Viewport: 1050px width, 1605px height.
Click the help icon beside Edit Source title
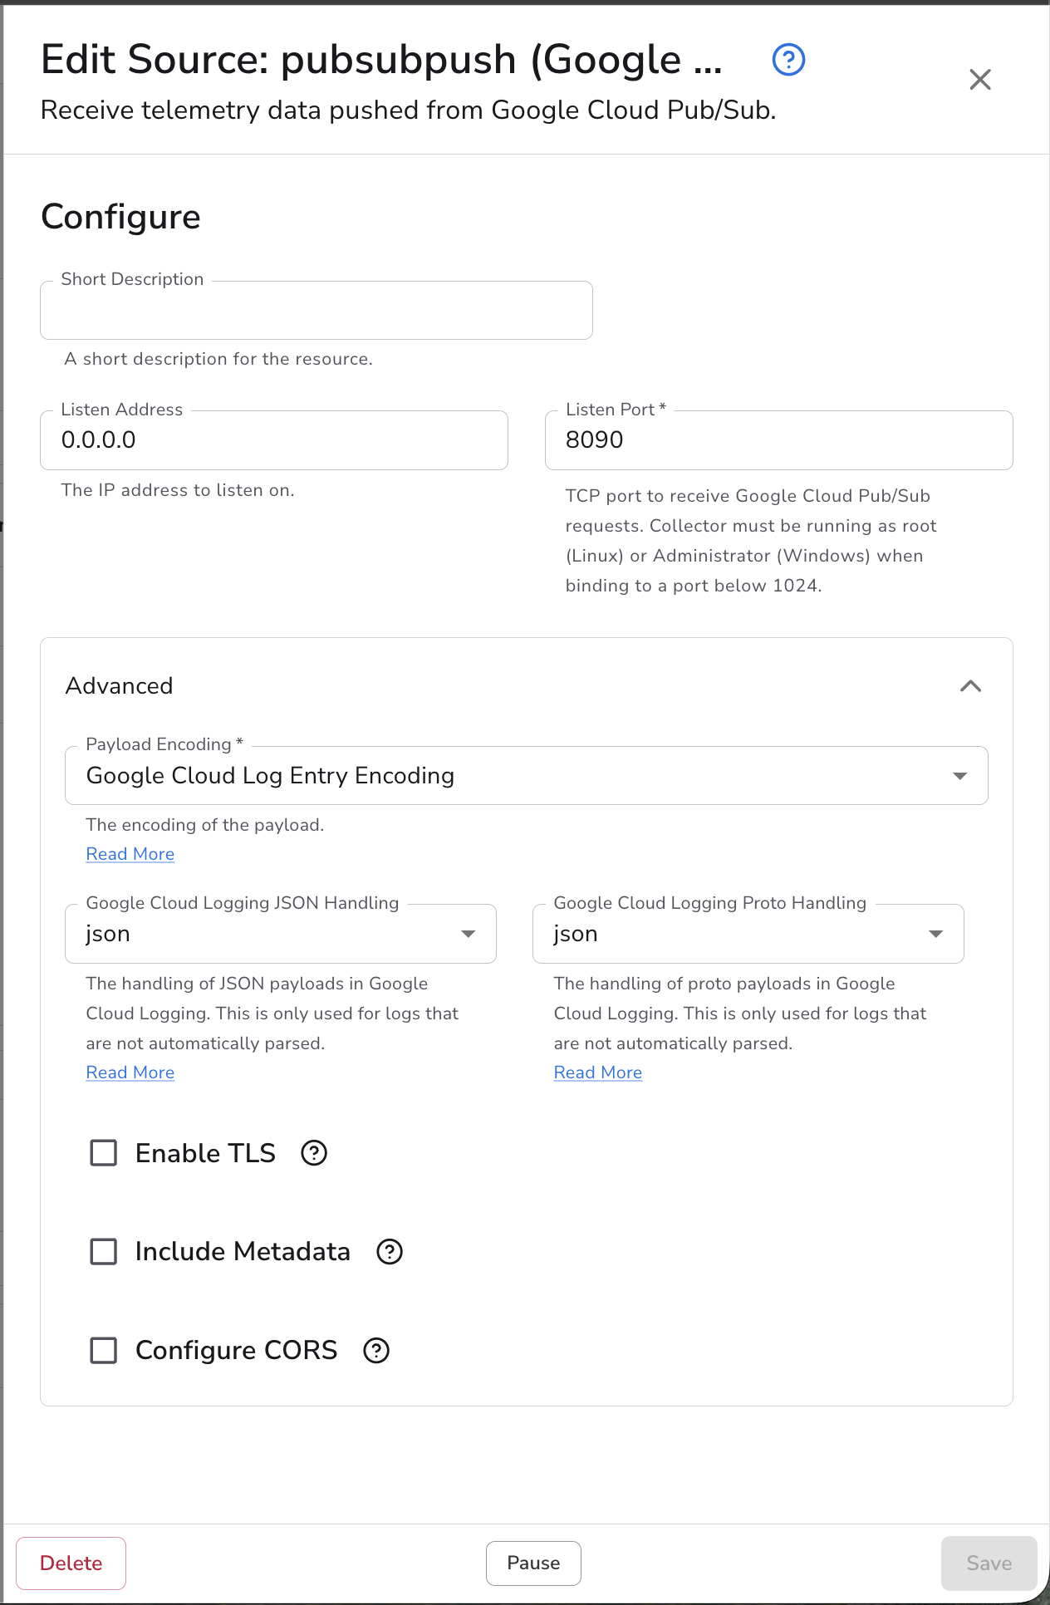(788, 60)
